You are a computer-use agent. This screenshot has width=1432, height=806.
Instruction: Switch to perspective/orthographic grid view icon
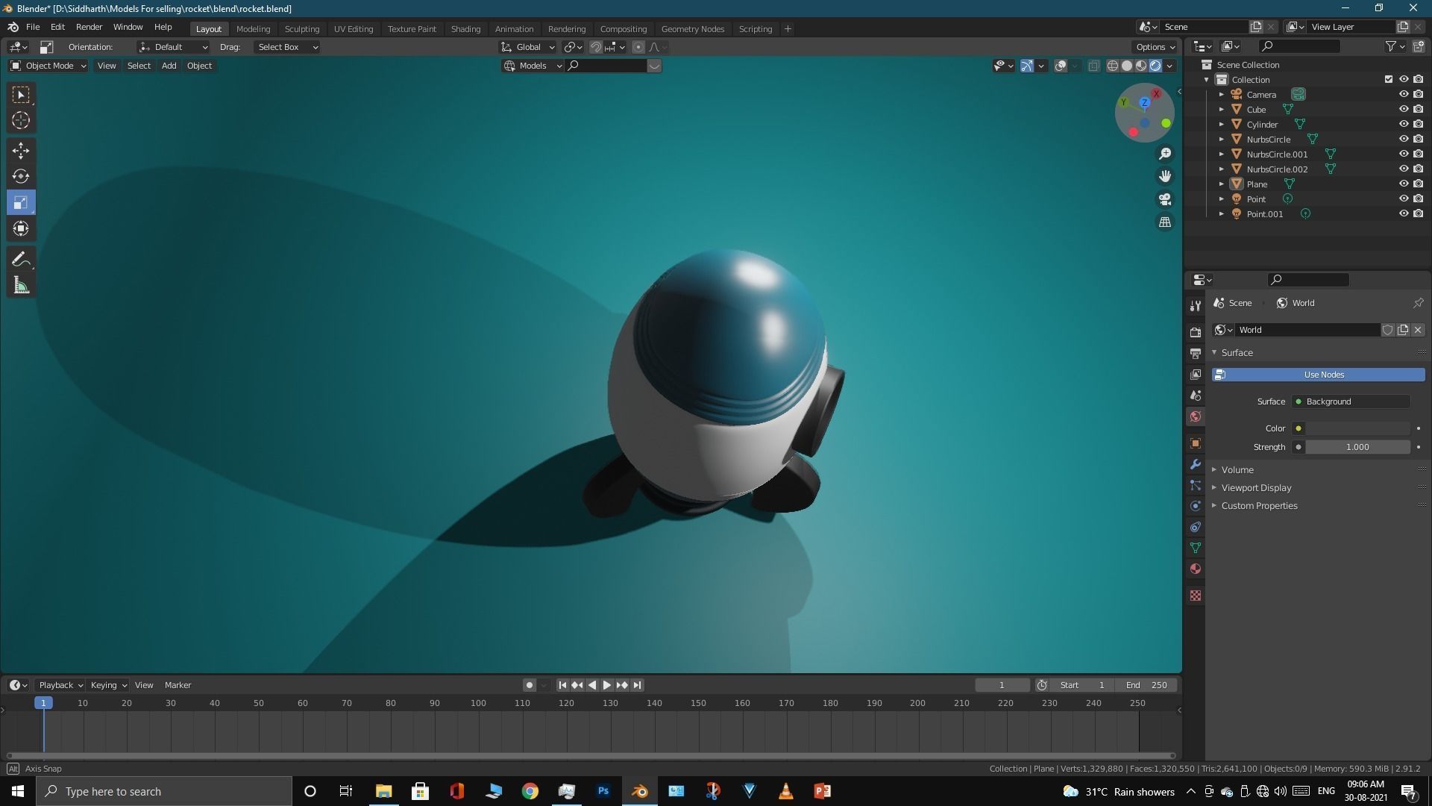click(x=1164, y=222)
